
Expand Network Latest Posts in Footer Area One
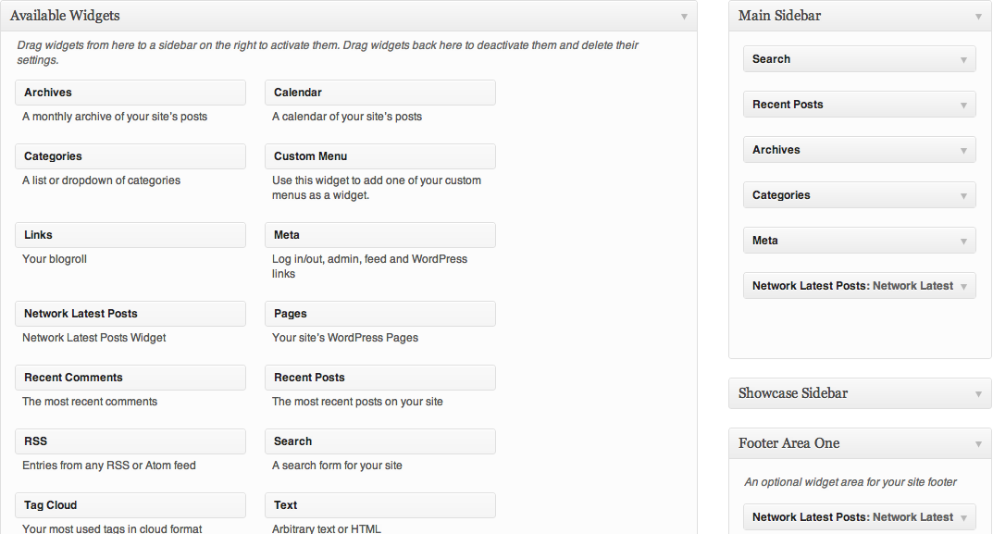(963, 518)
